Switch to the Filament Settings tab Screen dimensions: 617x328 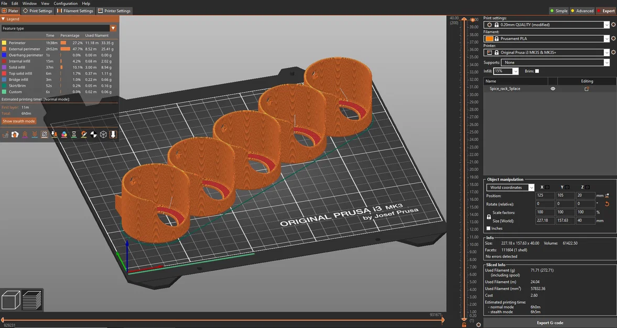[75, 10]
